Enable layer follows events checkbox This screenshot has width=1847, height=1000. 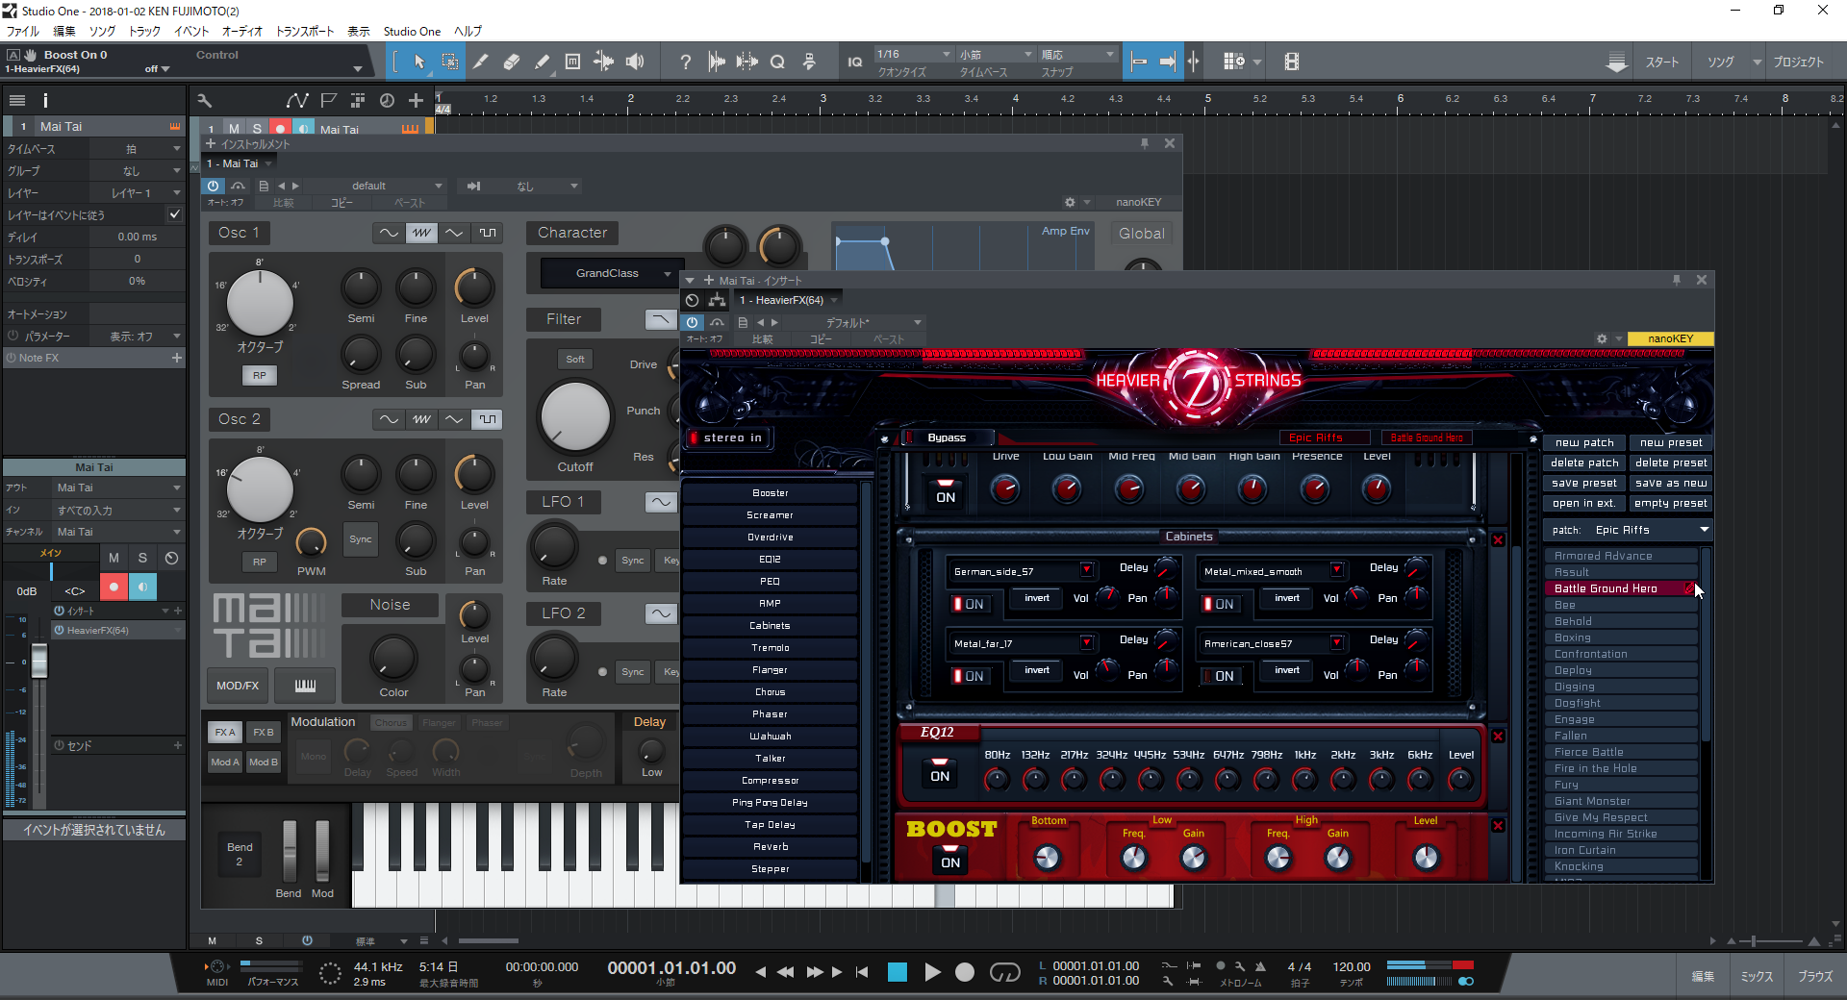174,214
